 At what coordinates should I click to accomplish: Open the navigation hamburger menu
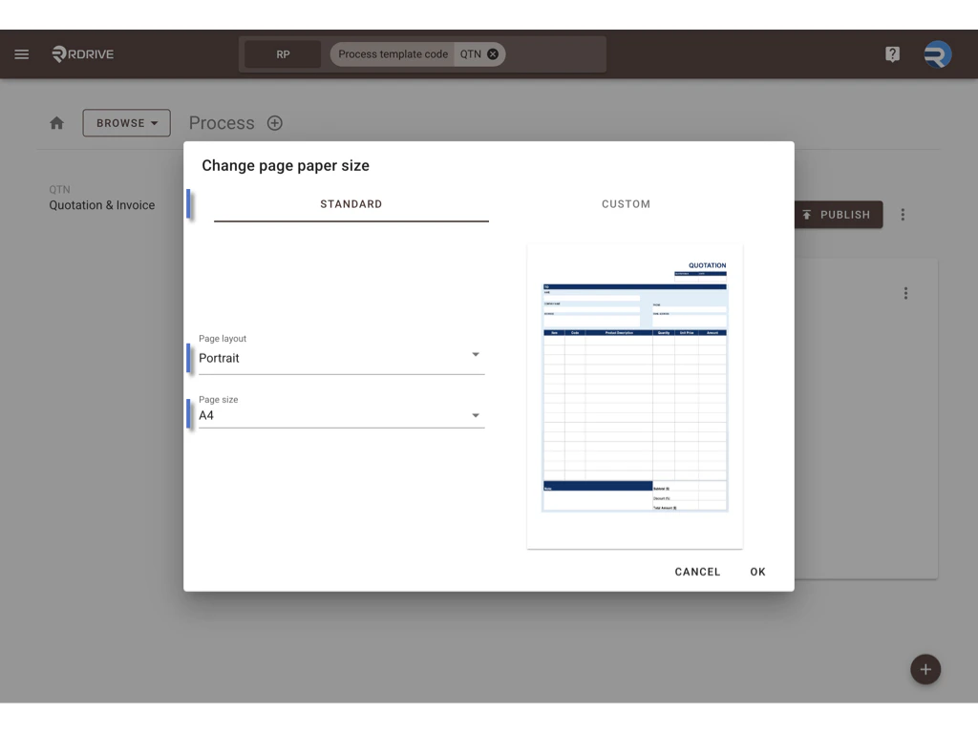coord(21,53)
